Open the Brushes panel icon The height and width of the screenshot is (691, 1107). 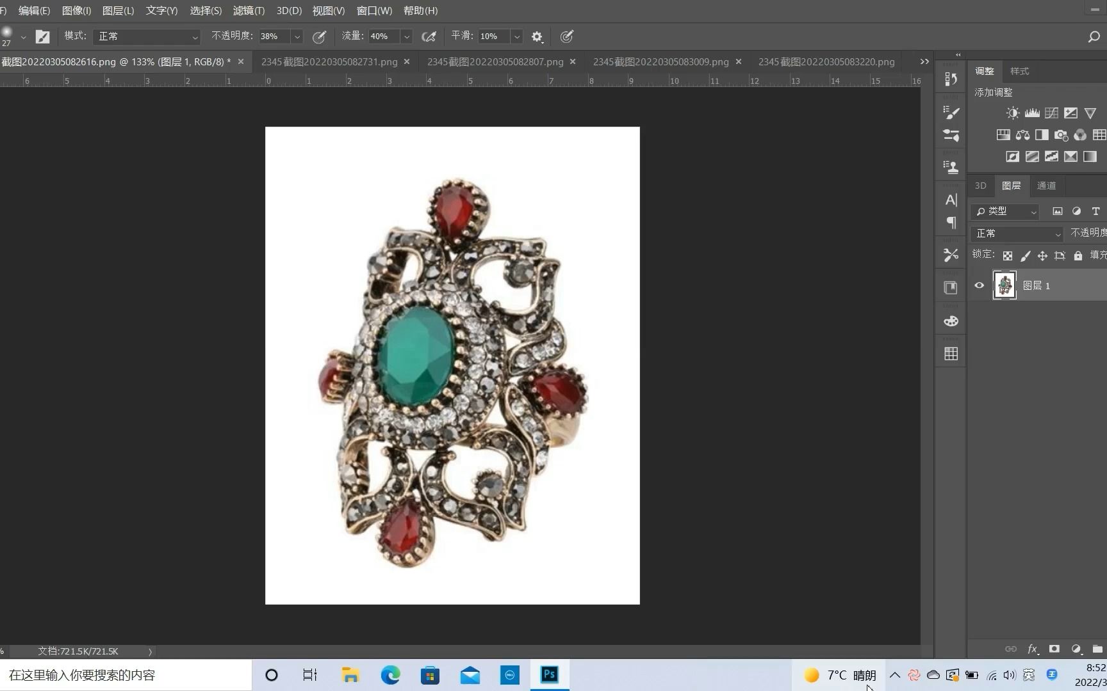(951, 135)
